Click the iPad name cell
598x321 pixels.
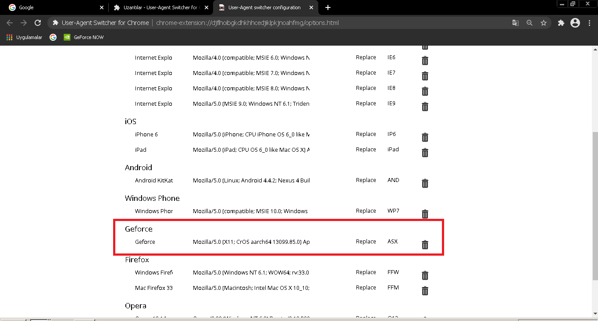pos(141,150)
